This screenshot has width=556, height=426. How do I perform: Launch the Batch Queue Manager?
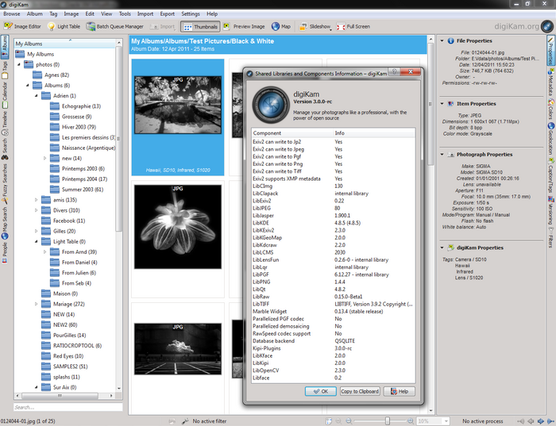click(x=116, y=27)
